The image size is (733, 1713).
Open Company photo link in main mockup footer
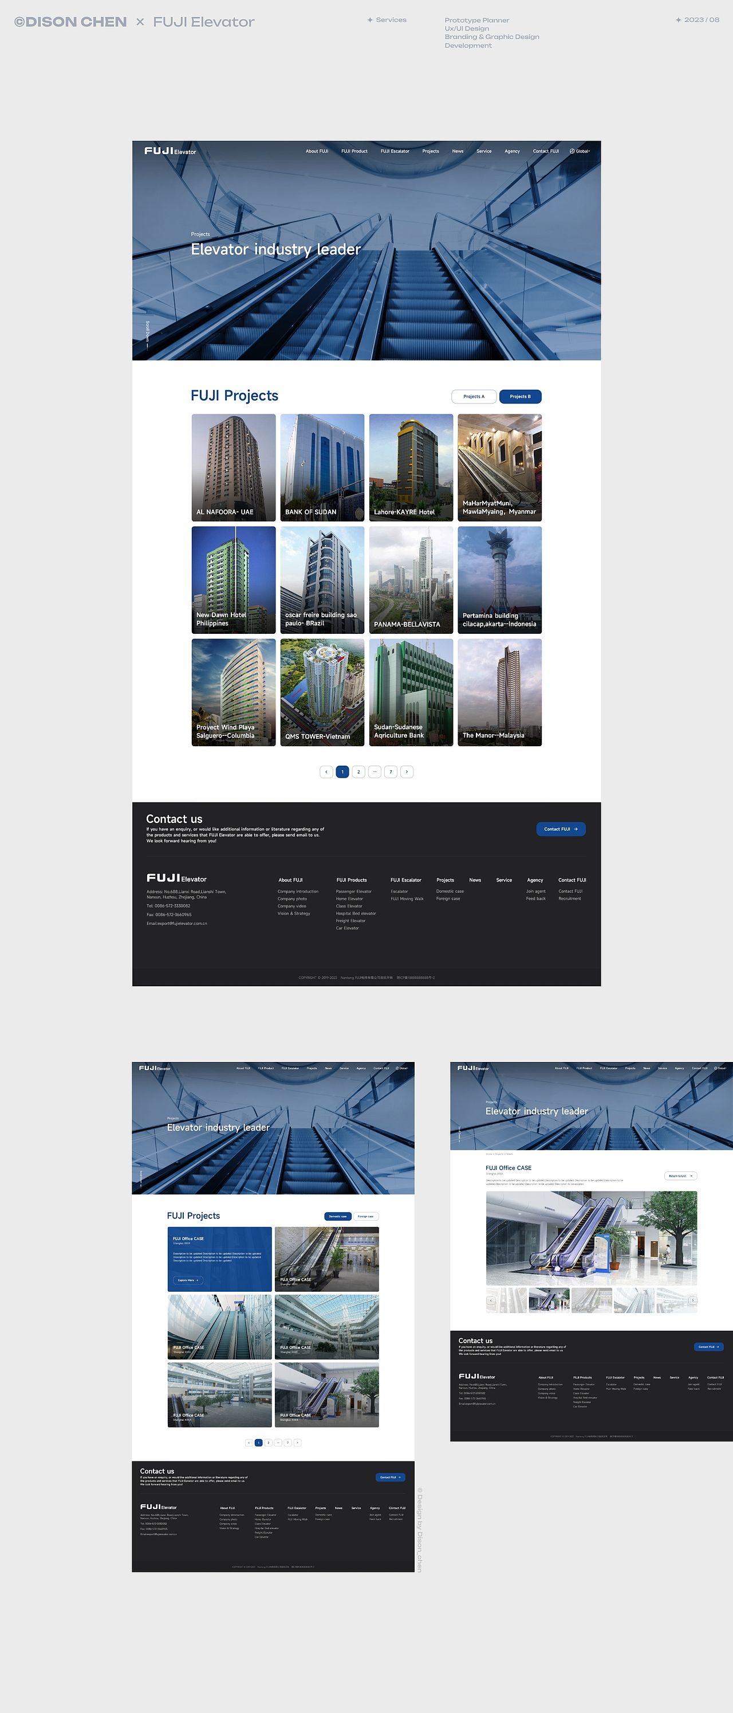tap(293, 899)
